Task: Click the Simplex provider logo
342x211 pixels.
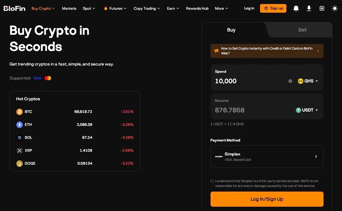Action: pyautogui.click(x=218, y=156)
